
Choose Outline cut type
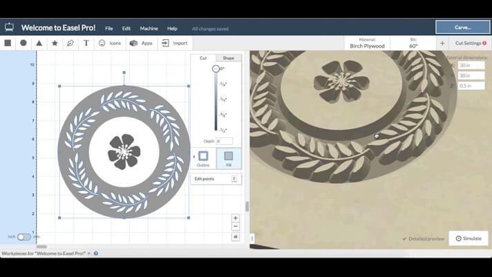203,159
